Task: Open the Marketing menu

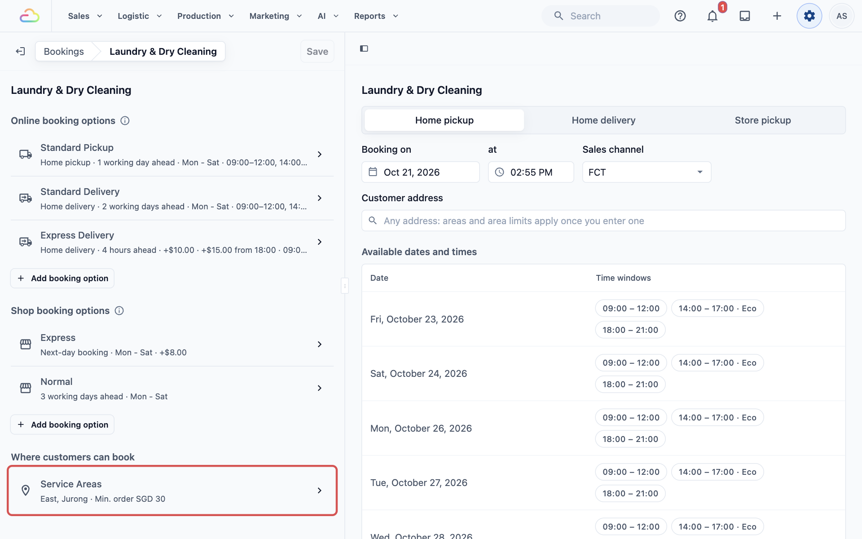Action: [x=276, y=16]
